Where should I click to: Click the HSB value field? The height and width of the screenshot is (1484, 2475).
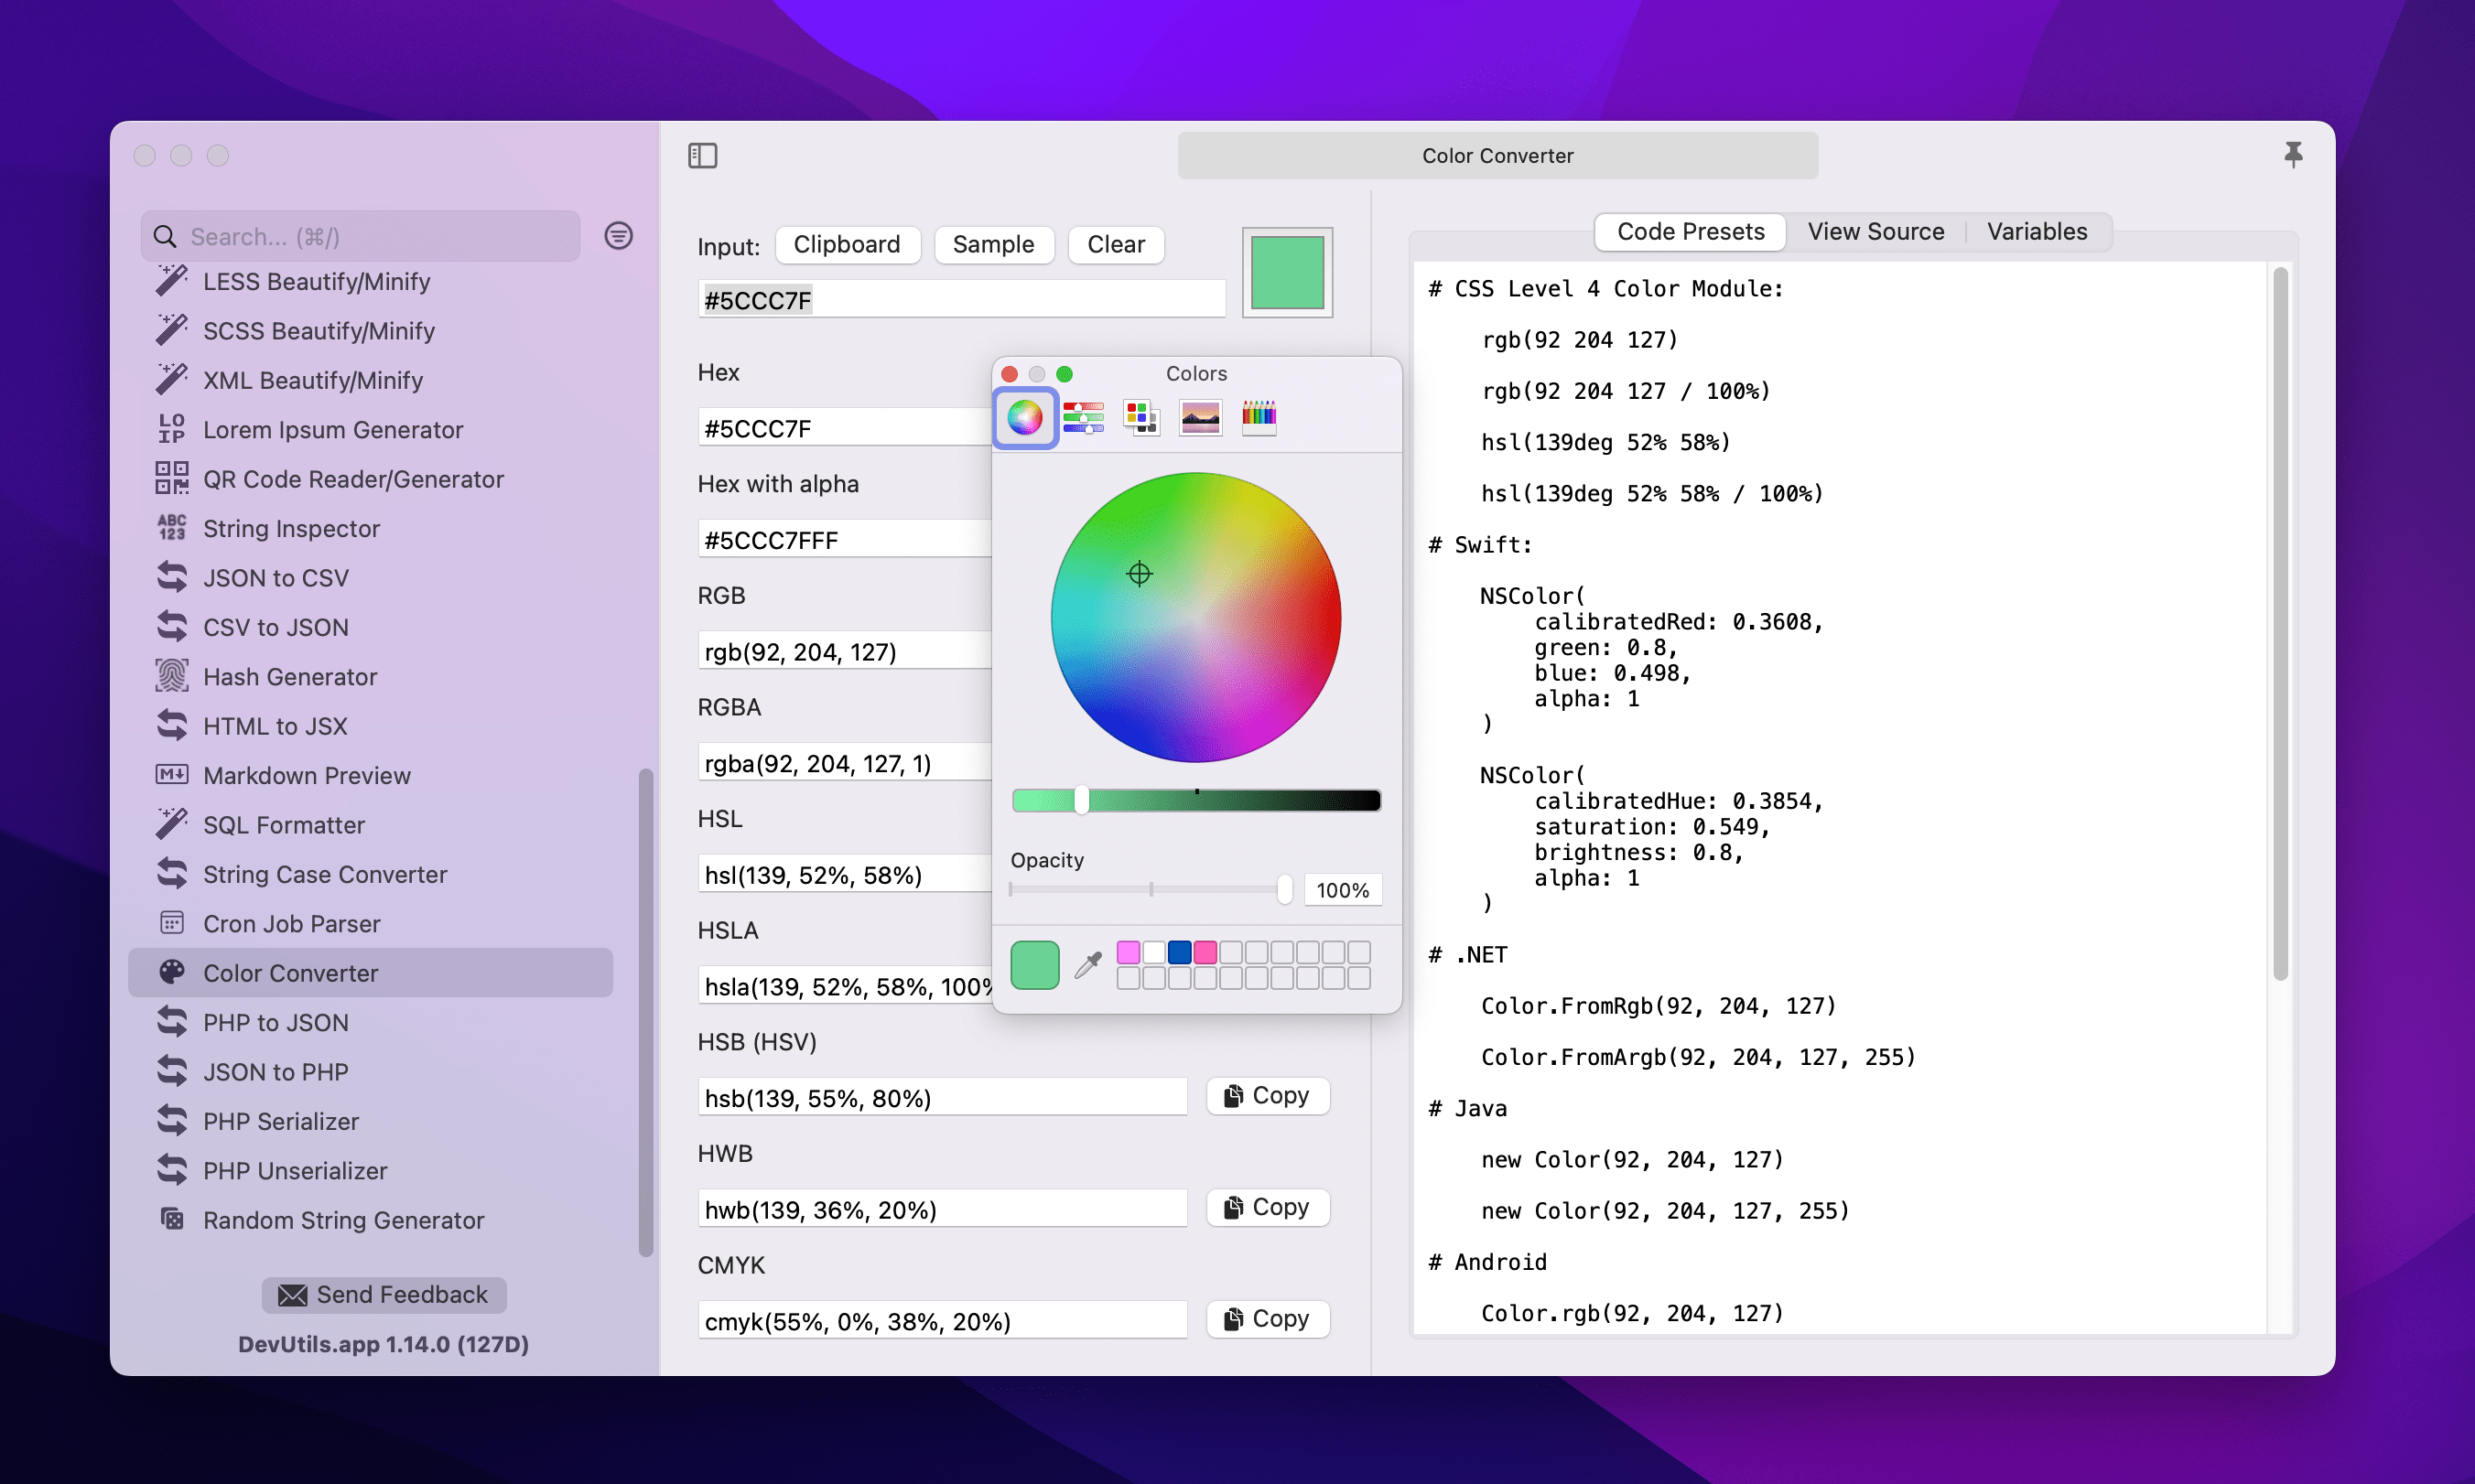point(943,1098)
